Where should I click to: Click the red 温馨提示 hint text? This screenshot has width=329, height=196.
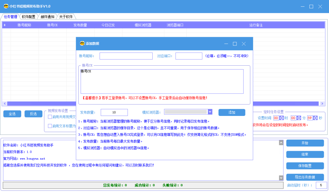click(144, 98)
